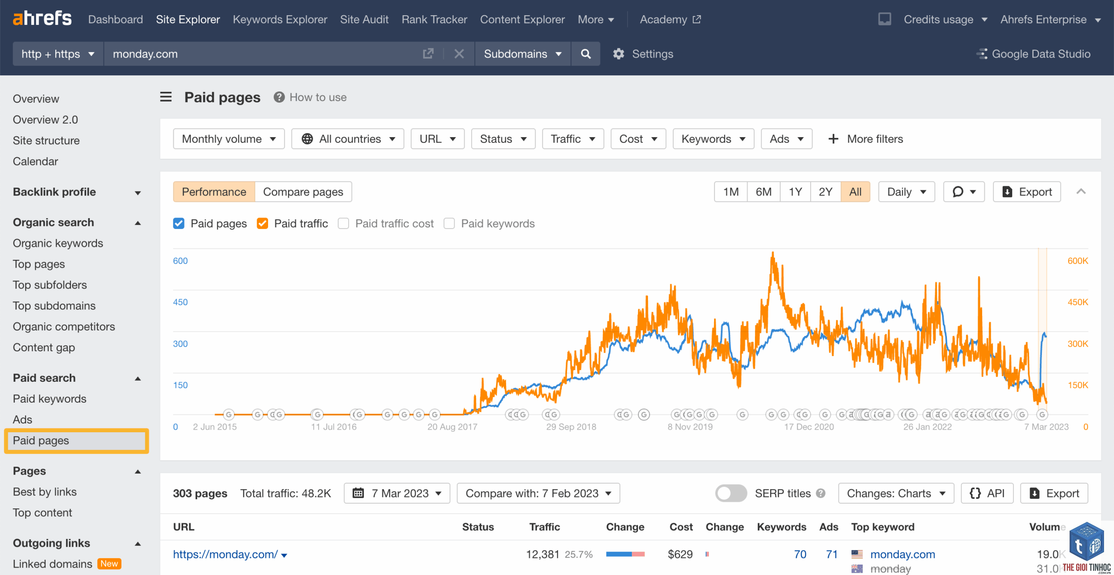
Task: Enable Paid keywords checkbox
Action: [449, 223]
